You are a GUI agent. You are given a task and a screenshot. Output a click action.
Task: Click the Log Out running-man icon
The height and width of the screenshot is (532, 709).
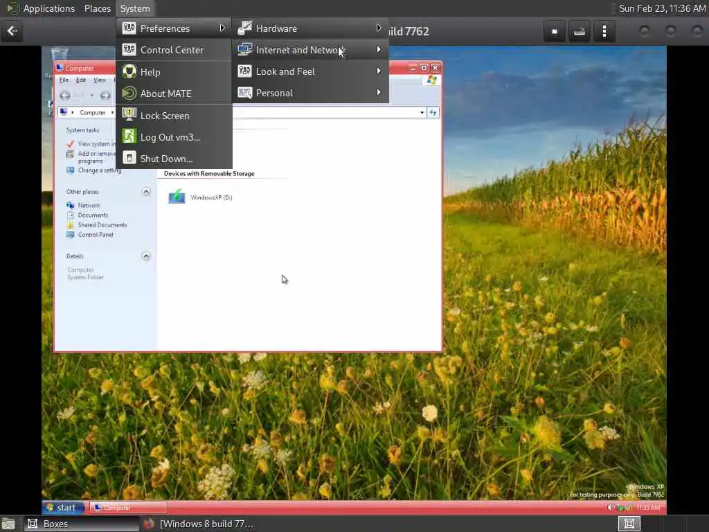click(x=129, y=136)
